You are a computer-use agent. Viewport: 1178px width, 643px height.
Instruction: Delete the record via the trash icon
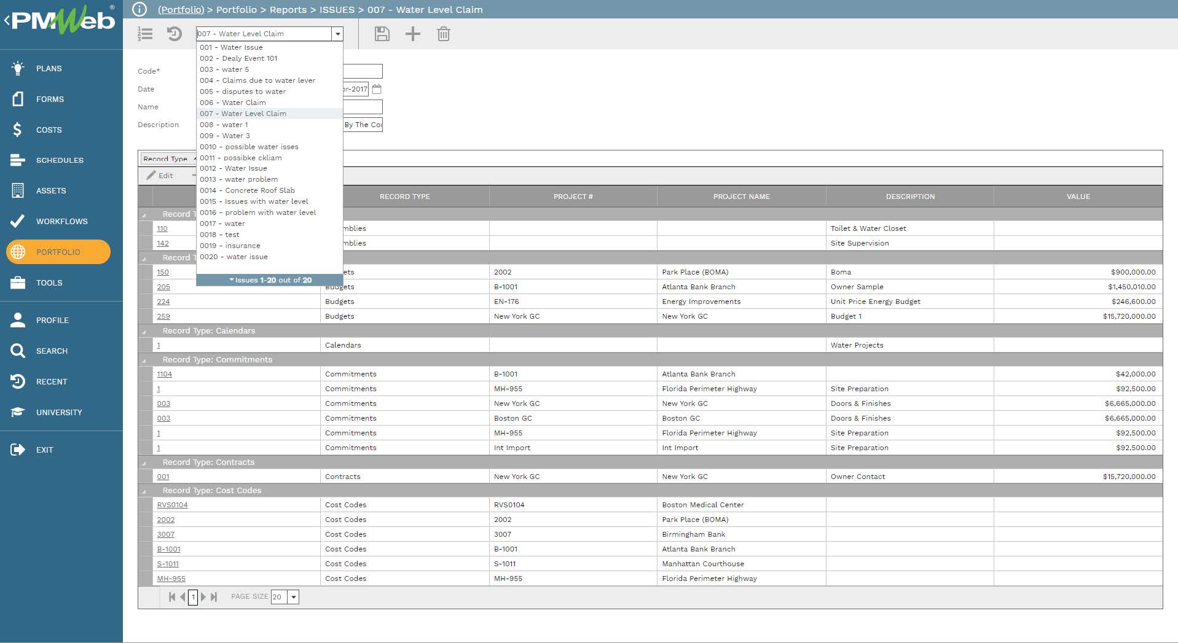click(x=443, y=34)
